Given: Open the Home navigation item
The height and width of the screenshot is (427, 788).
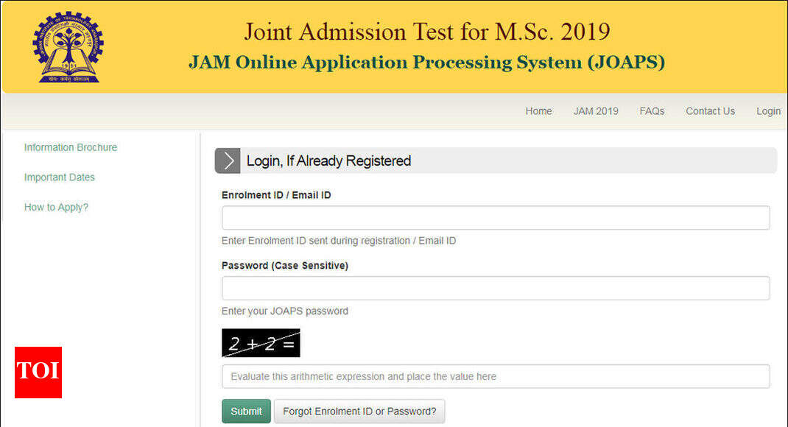Looking at the screenshot, I should click(x=538, y=111).
